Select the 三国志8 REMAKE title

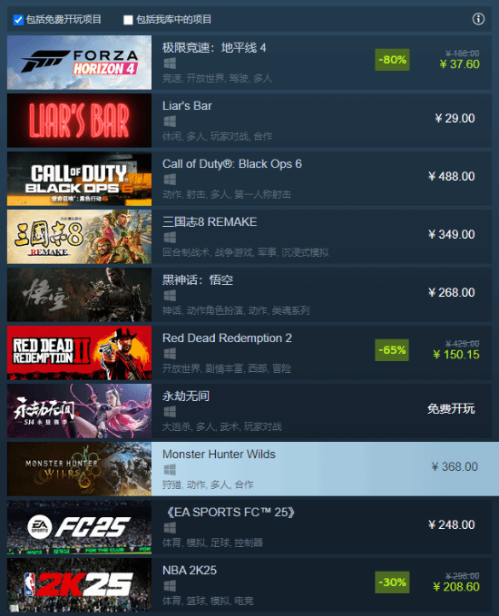[210, 222]
